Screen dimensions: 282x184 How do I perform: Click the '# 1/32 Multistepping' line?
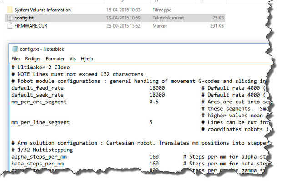42,150
